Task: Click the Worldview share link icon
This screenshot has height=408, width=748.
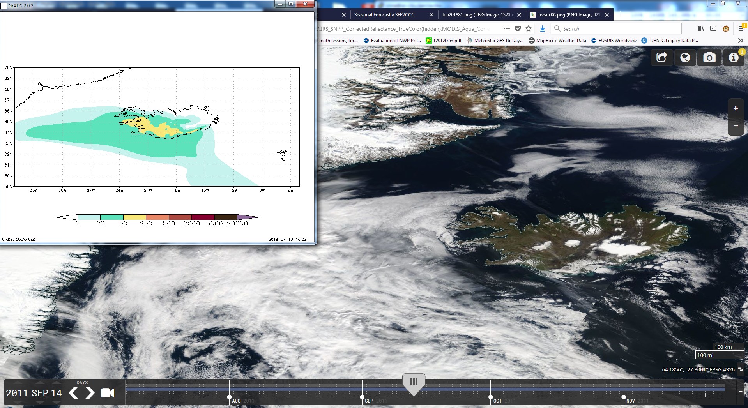Action: pos(662,58)
